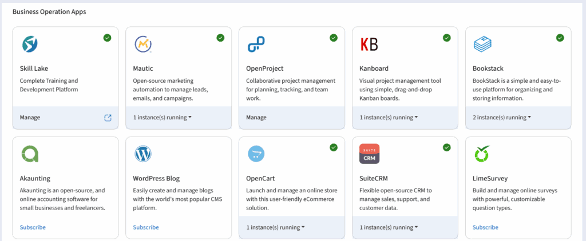
Task: Click the Bookstack logo icon
Action: coord(482,45)
